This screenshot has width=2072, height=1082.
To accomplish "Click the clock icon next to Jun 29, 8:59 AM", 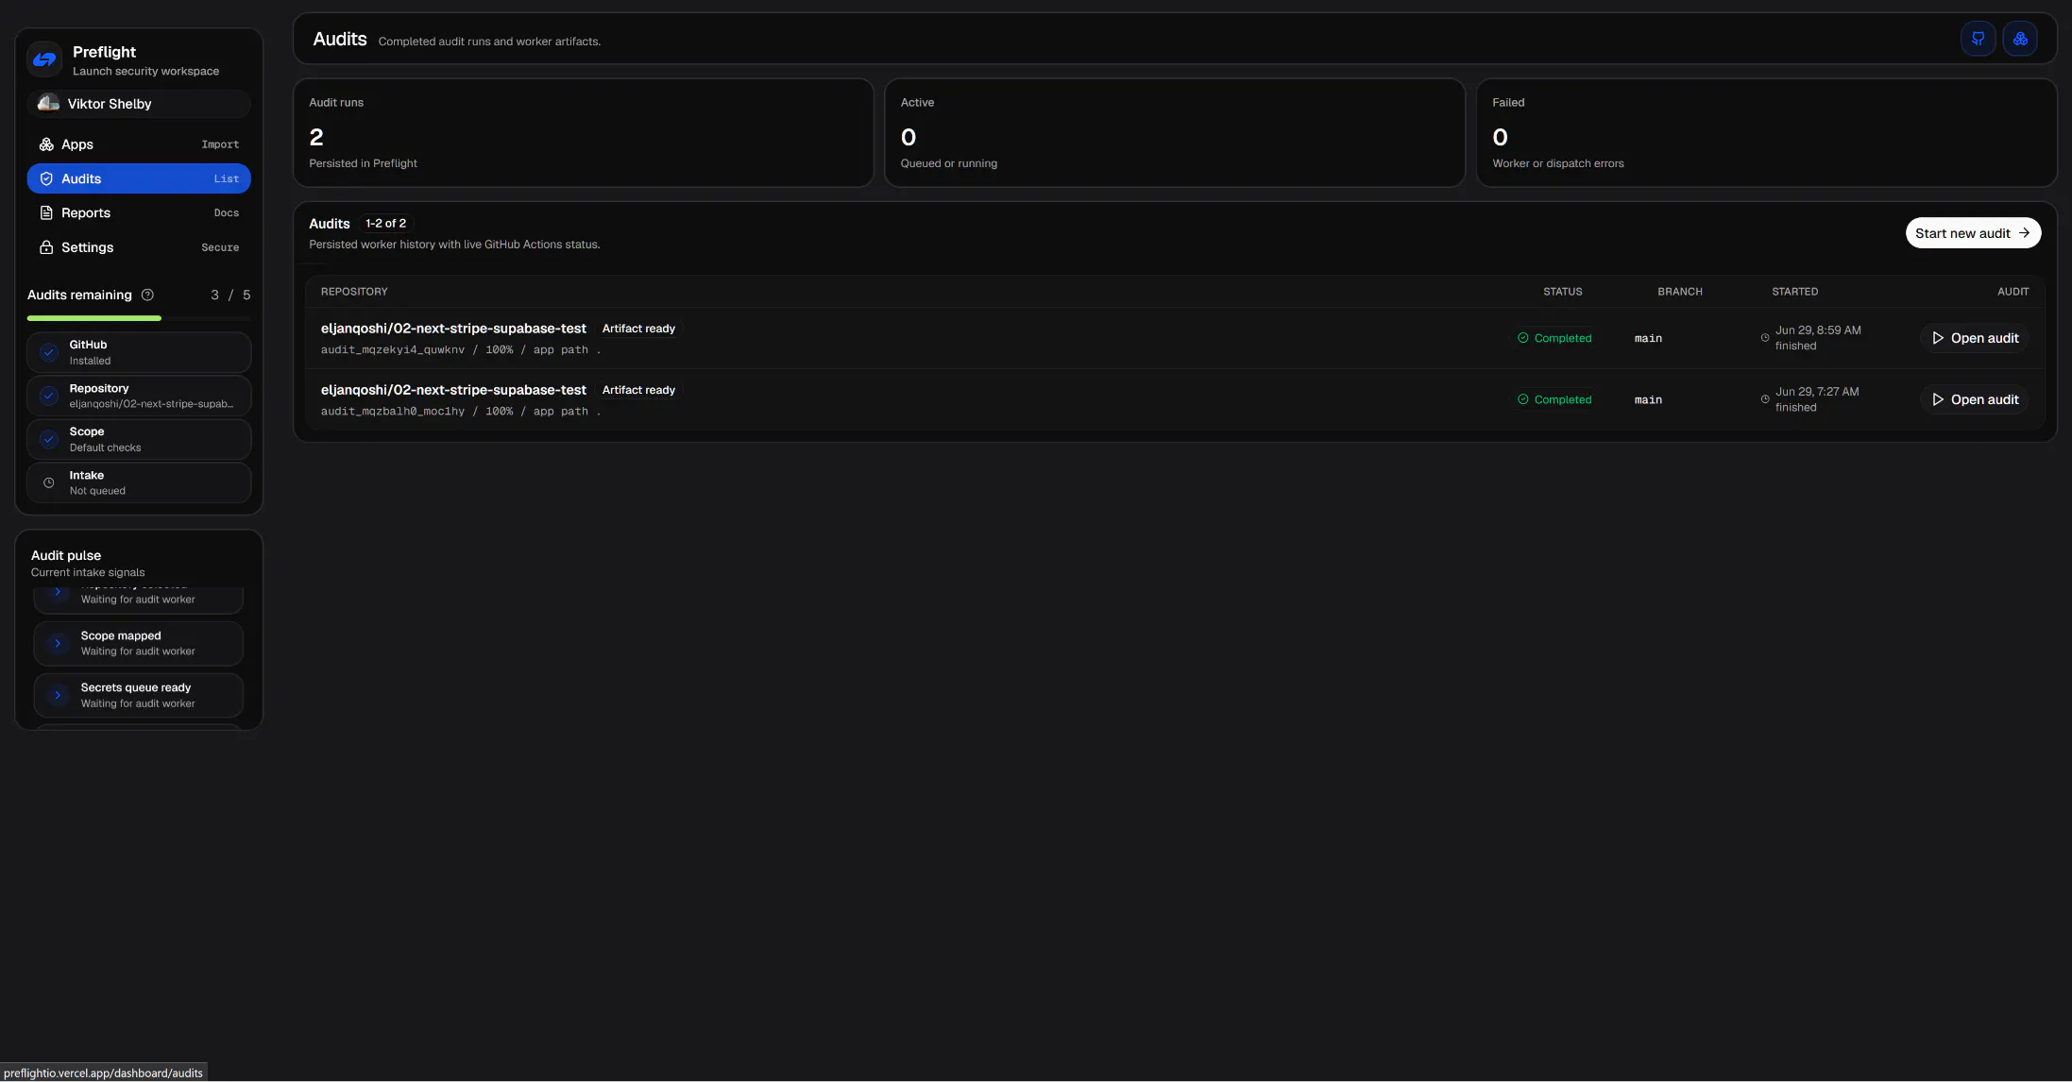I will pos(1765,338).
